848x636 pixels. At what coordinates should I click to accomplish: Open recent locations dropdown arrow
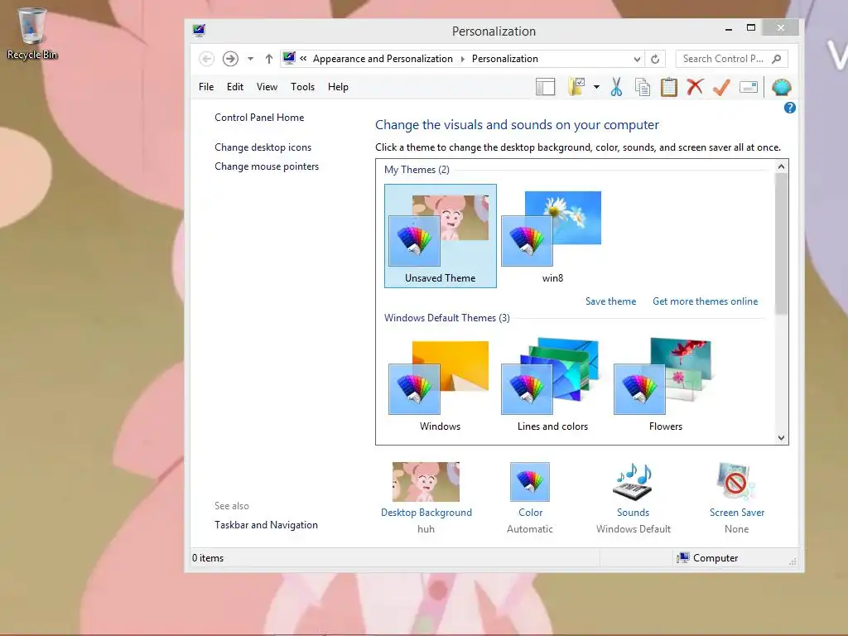click(250, 59)
